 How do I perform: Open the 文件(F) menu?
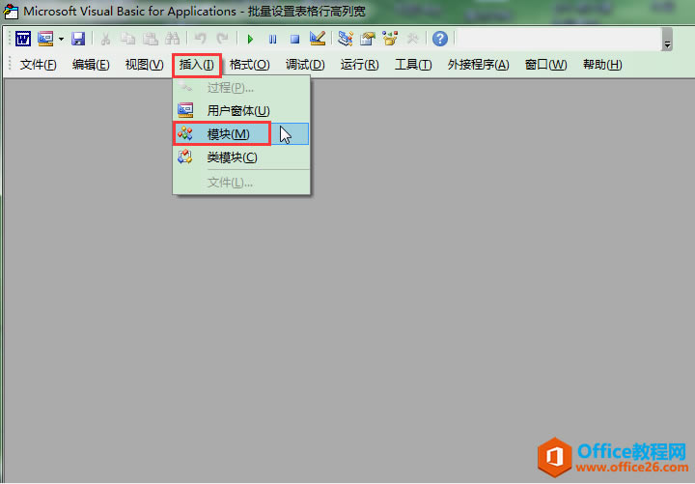(38, 65)
